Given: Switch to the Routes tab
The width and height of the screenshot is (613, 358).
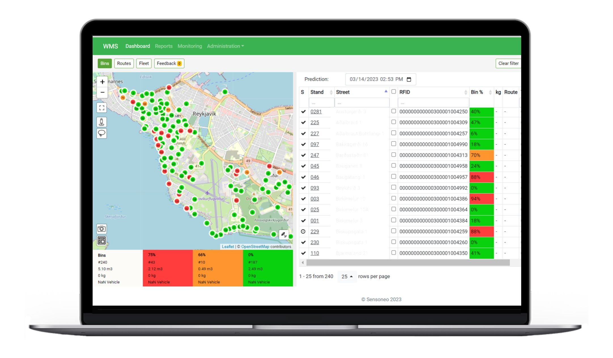Looking at the screenshot, I should 124,63.
